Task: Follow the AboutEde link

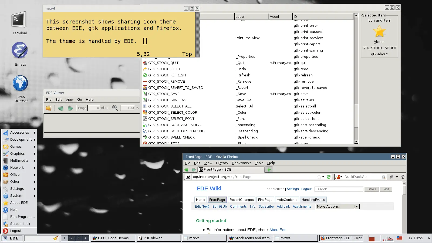Action: coord(278,230)
